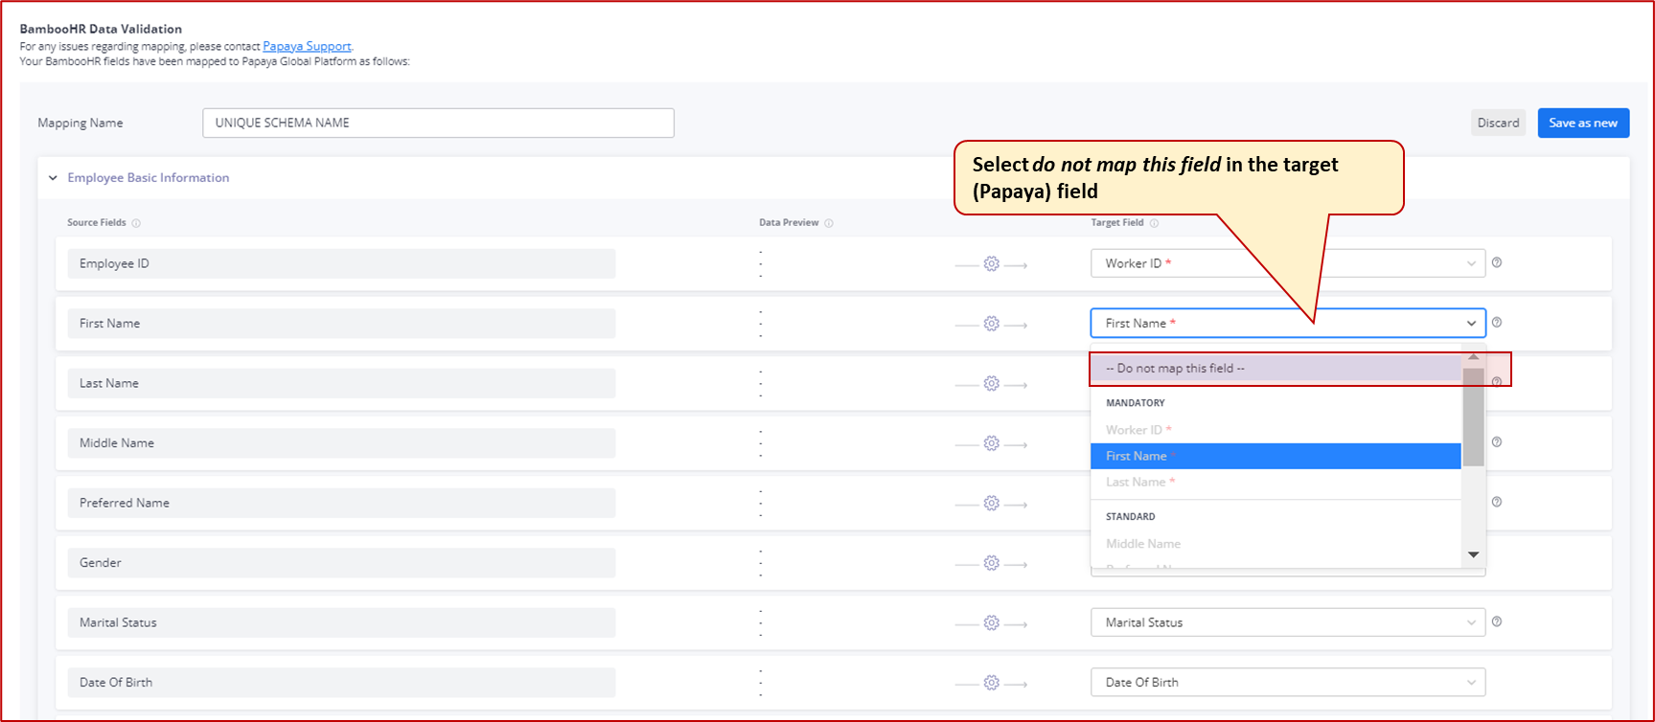Choose highlighted First Name option in list
The height and width of the screenshot is (722, 1655).
[x=1276, y=456]
